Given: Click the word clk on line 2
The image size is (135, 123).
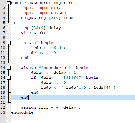Looking at the screenshot, I should pos(55,8).
